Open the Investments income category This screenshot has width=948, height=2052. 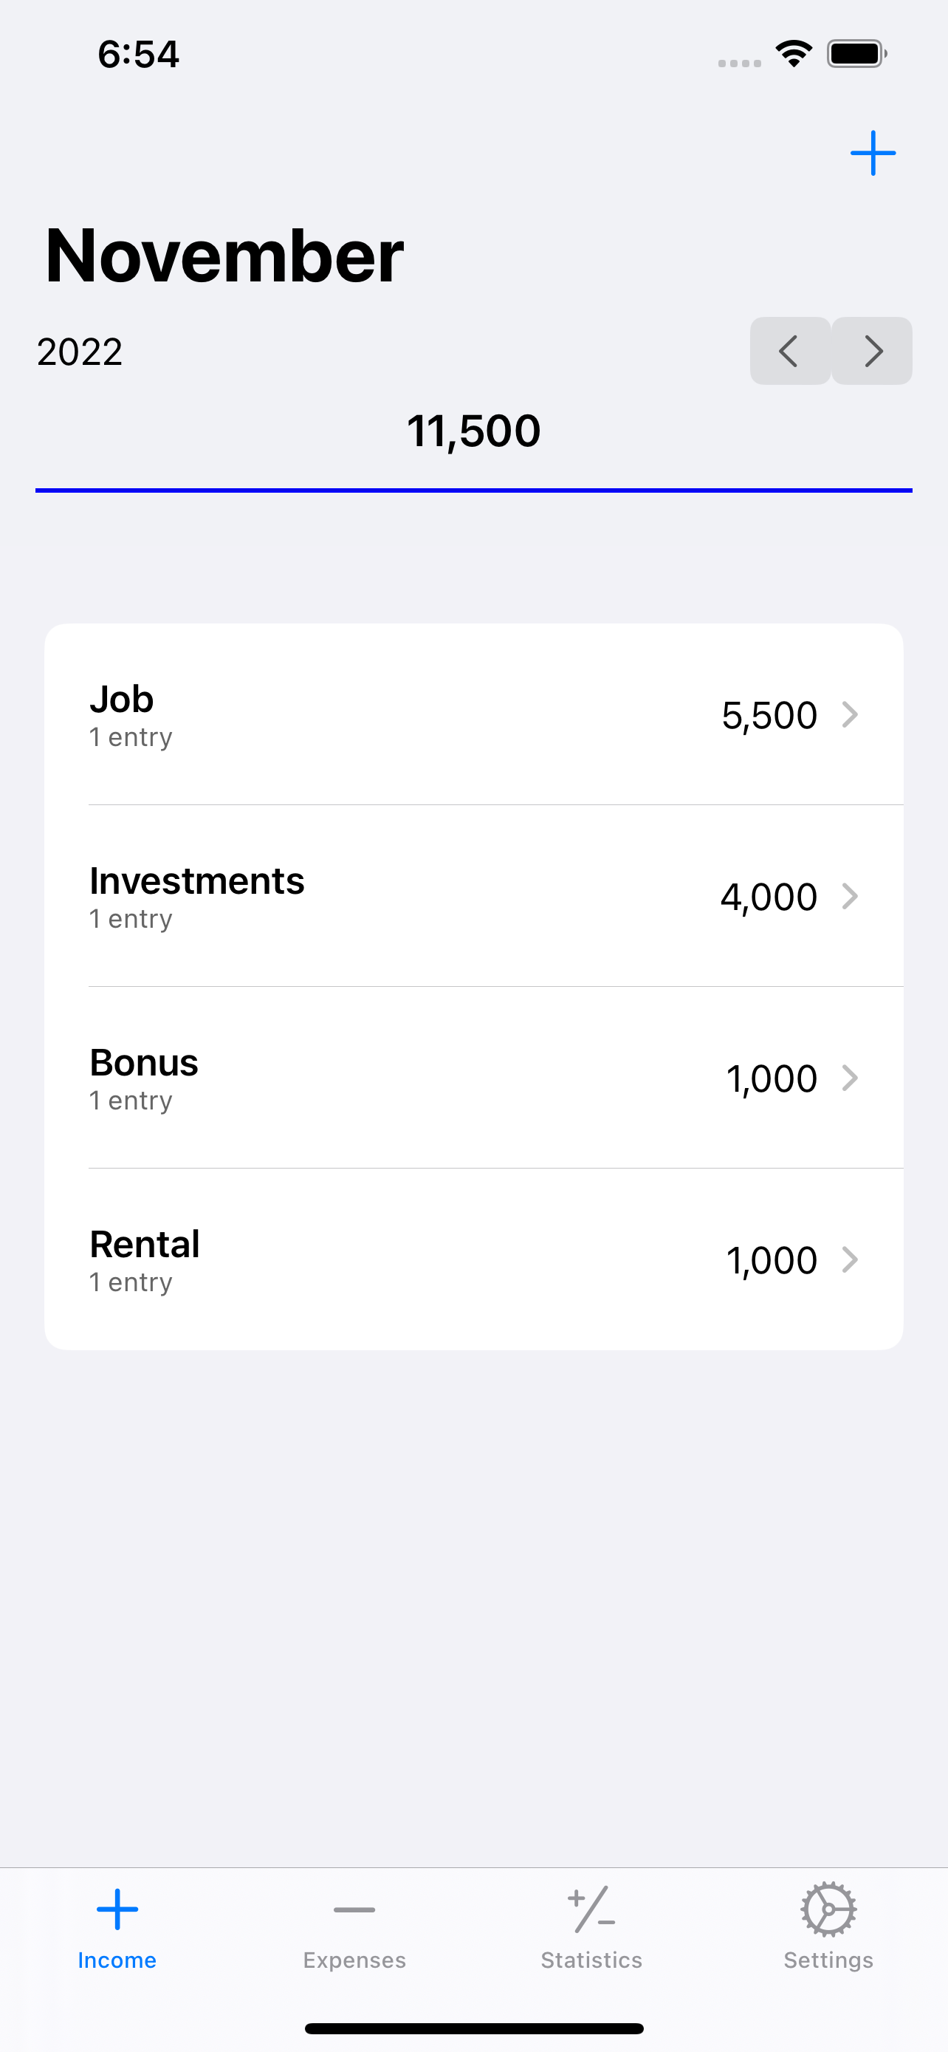pos(473,896)
